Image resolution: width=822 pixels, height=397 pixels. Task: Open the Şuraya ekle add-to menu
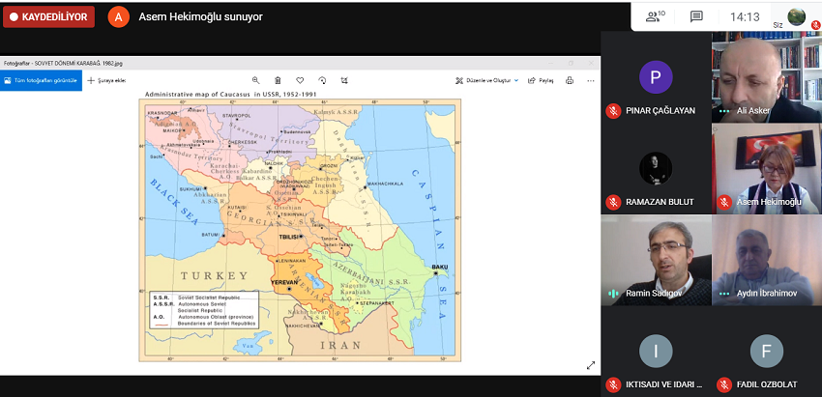(x=107, y=80)
